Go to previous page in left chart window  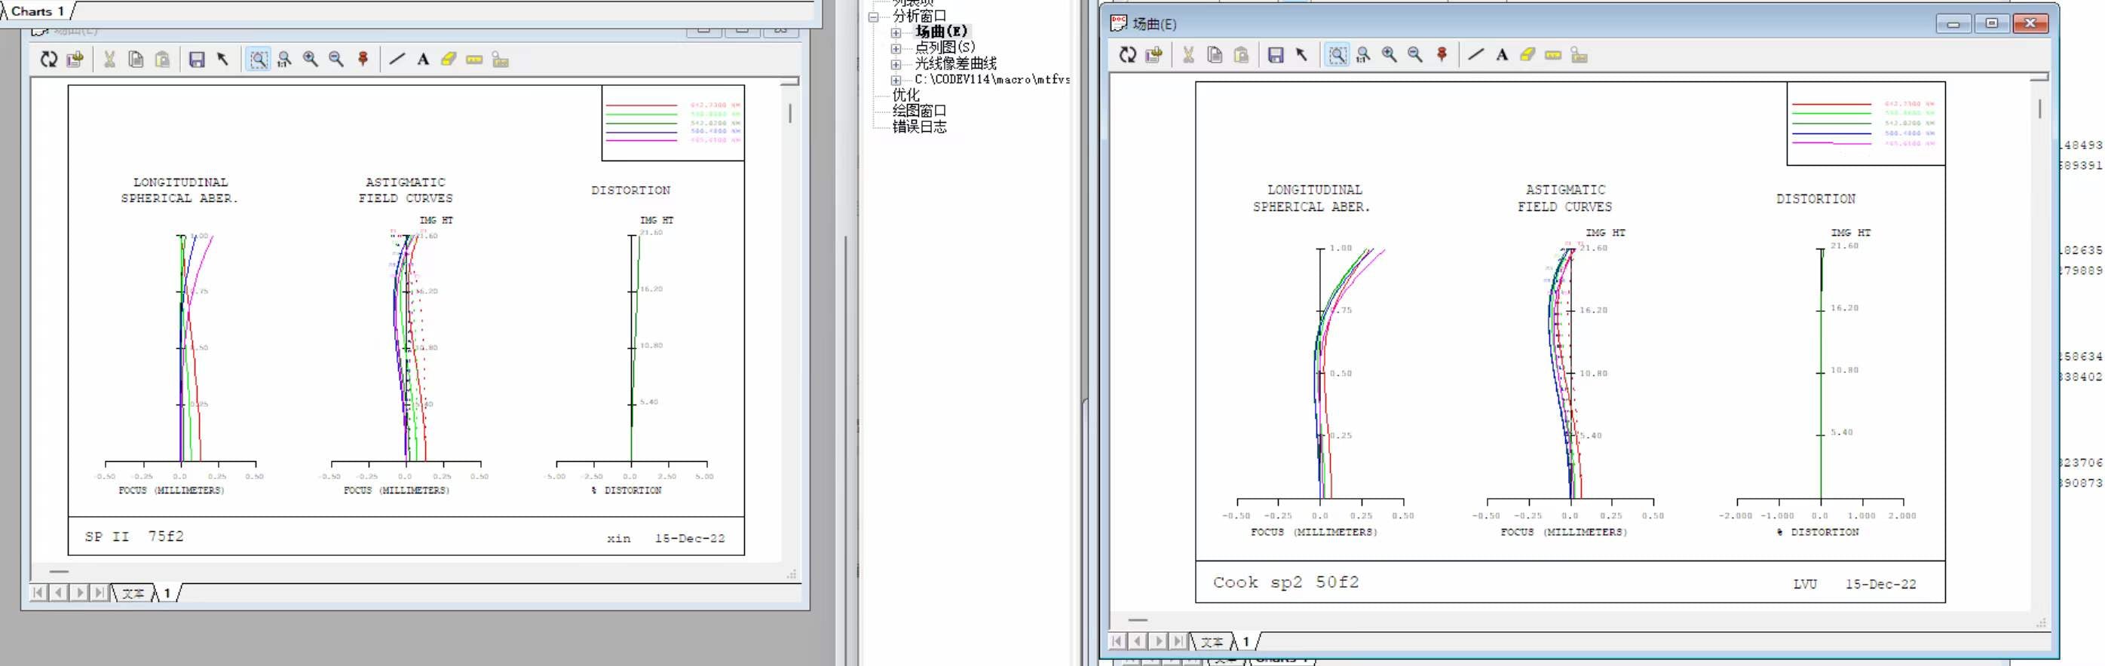[59, 592]
